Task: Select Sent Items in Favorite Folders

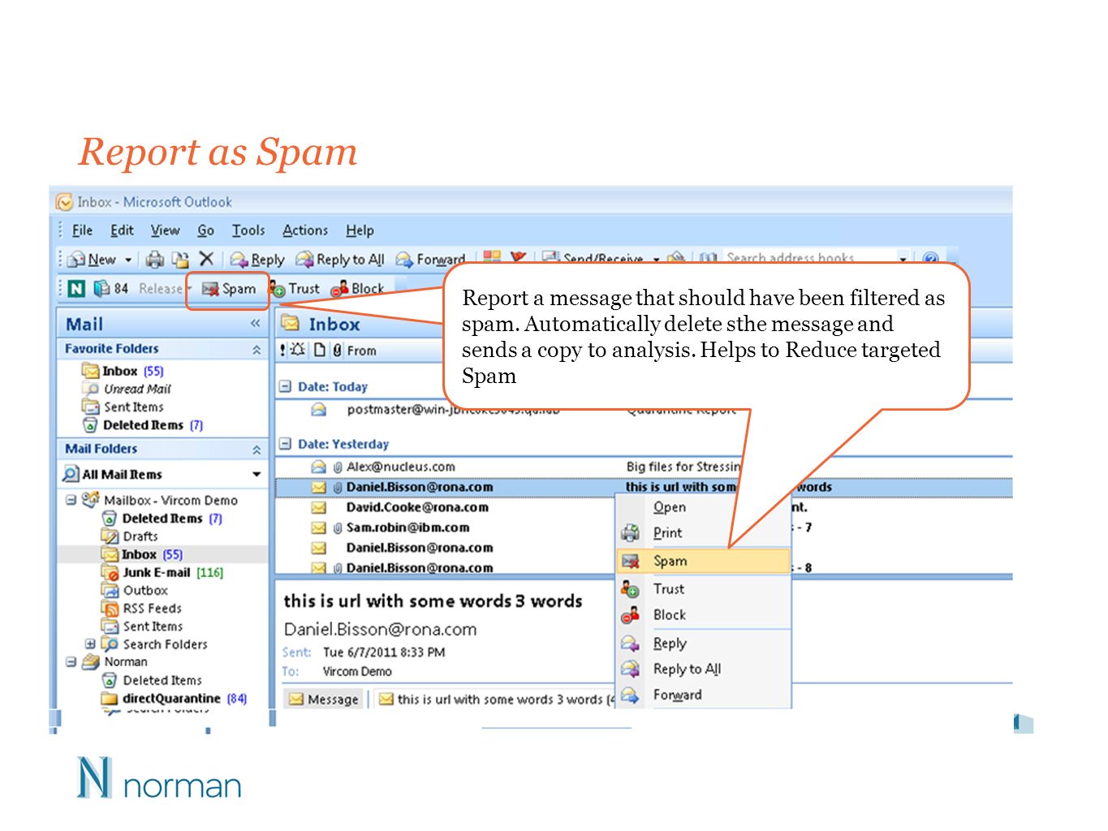Action: 123,407
